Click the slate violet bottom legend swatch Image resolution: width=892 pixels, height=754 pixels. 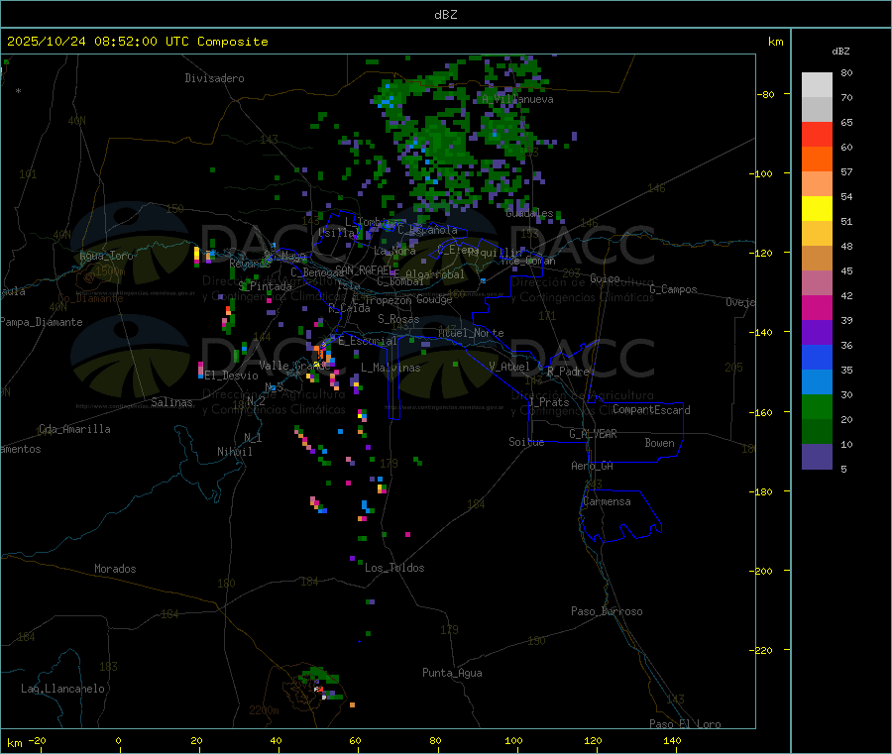(817, 457)
